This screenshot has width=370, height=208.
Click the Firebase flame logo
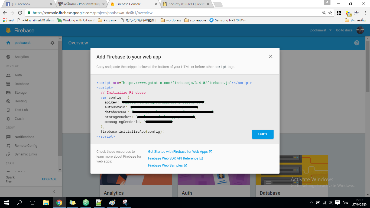8,30
